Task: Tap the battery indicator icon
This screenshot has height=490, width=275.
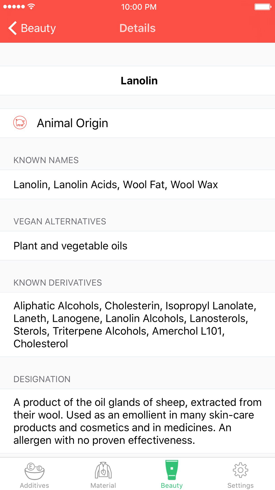Action: click(x=263, y=7)
